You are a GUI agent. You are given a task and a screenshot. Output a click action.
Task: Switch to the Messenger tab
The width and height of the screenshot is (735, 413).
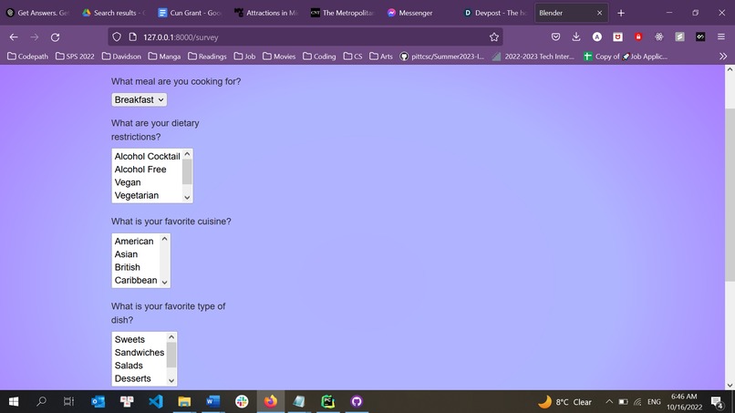coord(415,13)
